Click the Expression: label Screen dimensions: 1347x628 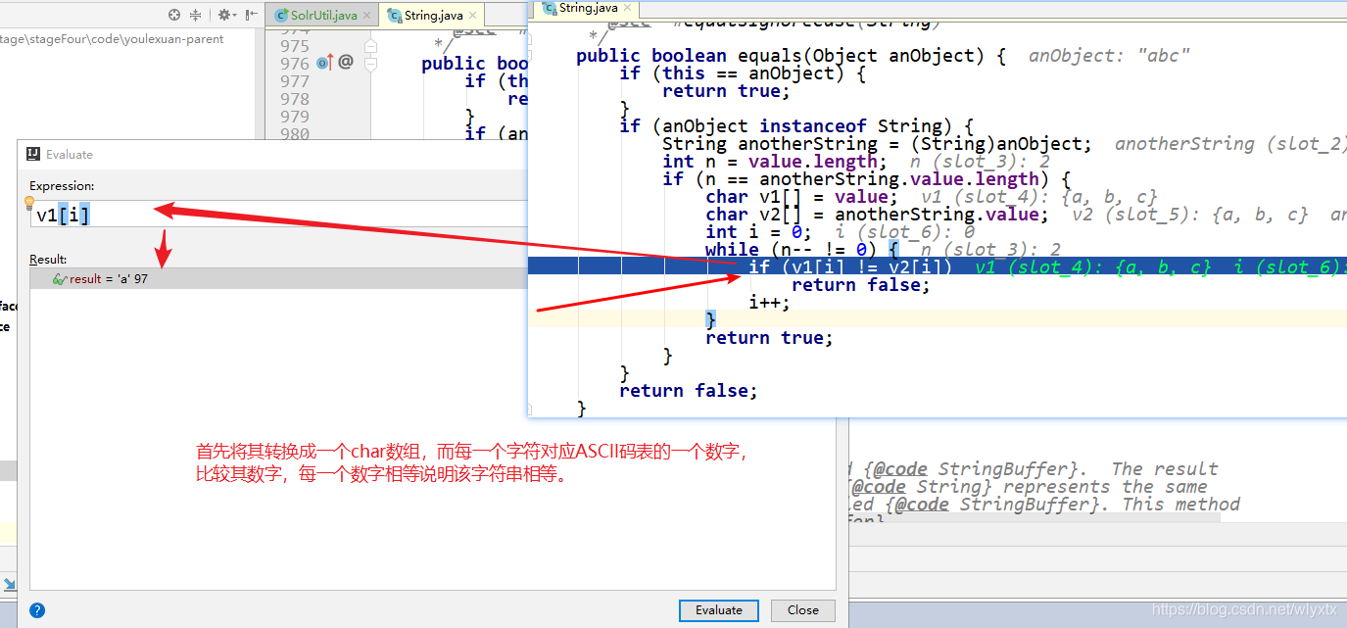point(62,186)
